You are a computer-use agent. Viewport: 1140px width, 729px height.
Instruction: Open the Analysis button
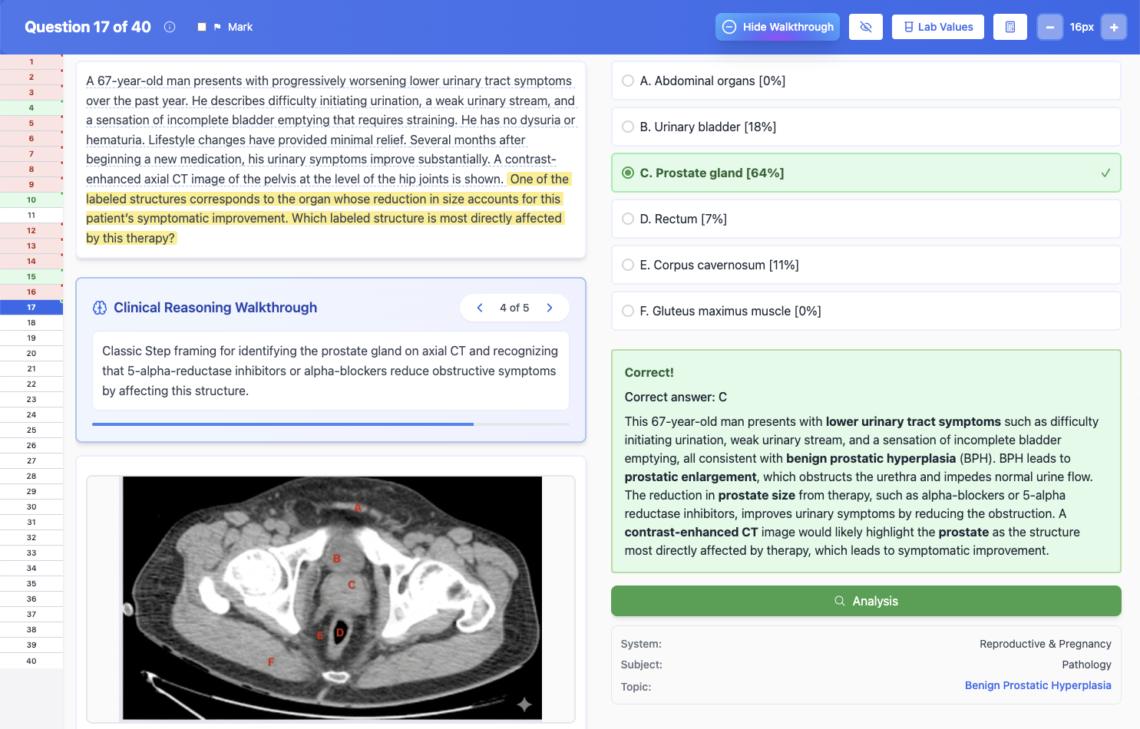click(866, 601)
